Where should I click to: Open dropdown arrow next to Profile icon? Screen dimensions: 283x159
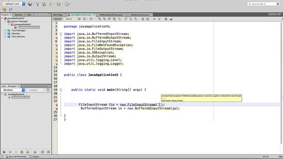70,4
